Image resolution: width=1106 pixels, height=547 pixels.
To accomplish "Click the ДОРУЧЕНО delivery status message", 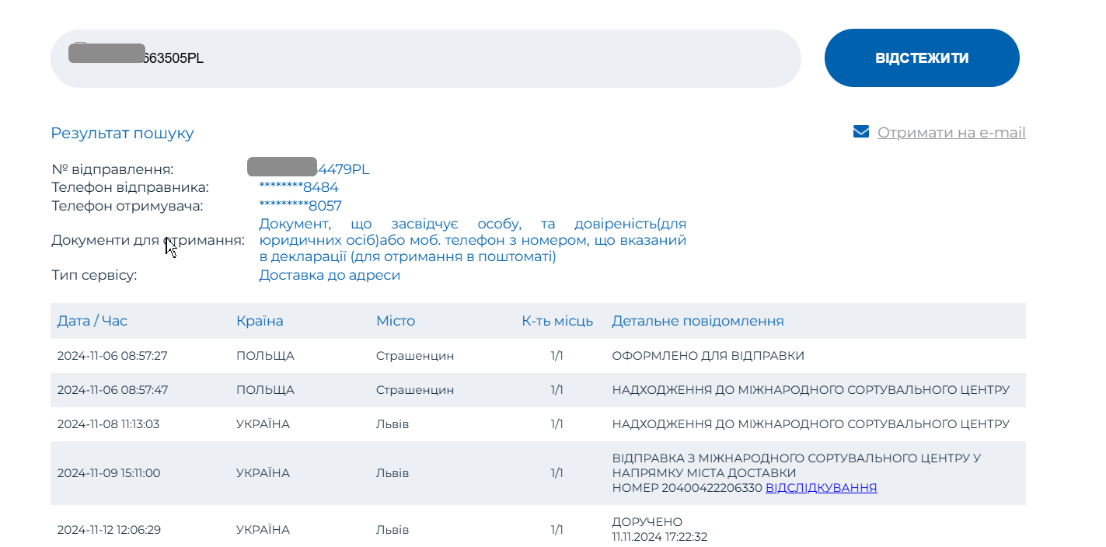I will coord(647,522).
